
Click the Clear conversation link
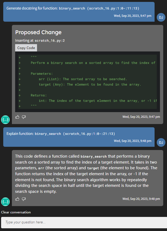coord(16,212)
